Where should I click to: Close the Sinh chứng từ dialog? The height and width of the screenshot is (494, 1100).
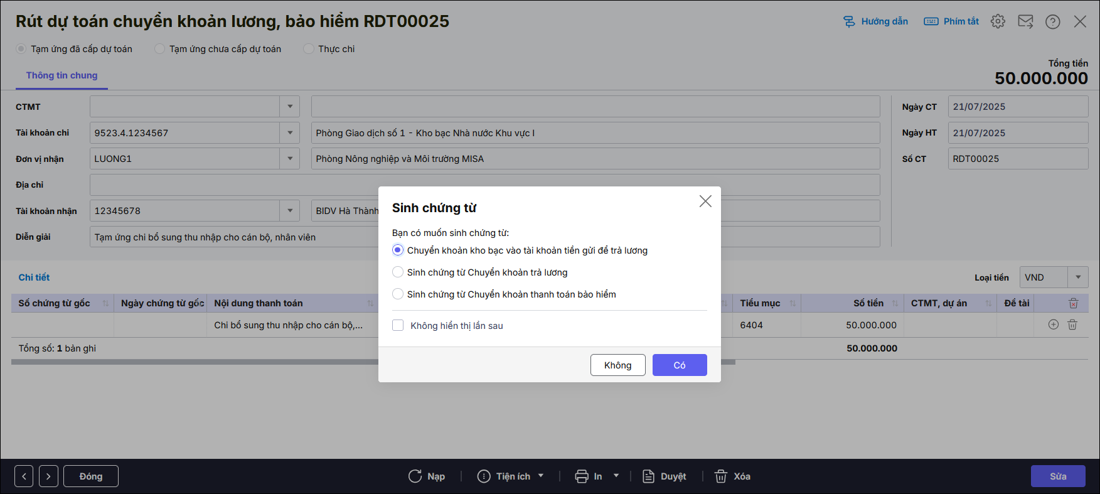coord(705,201)
